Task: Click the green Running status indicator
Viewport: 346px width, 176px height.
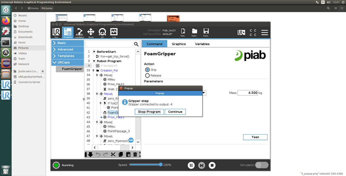Action: 56,165
